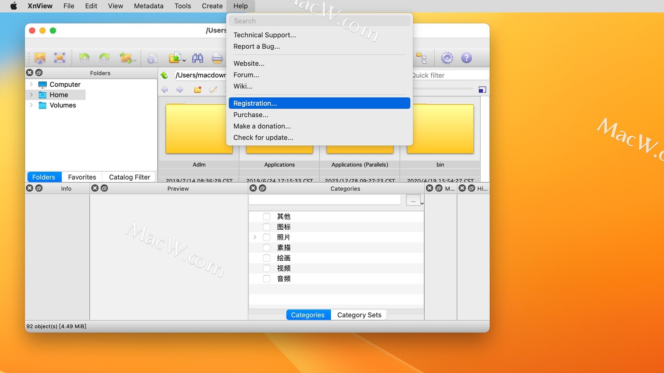Open the binoculars search tool
This screenshot has height=373, width=664.
click(197, 58)
